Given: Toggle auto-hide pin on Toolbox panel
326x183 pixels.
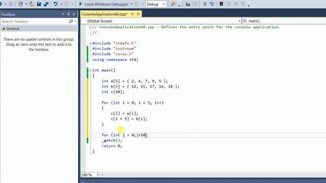Looking at the screenshot, I should tap(68, 14).
